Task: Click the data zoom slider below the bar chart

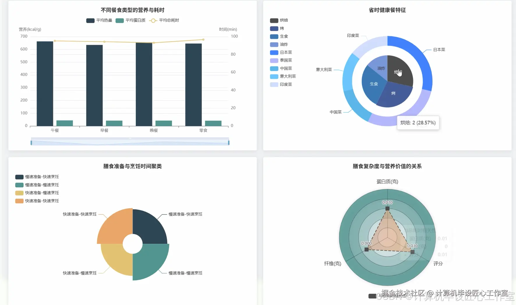Action: click(129, 142)
